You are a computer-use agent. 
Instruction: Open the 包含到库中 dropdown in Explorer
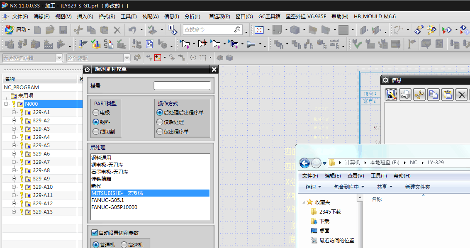349,187
